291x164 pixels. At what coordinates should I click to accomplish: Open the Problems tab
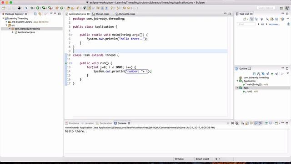coord(74,123)
